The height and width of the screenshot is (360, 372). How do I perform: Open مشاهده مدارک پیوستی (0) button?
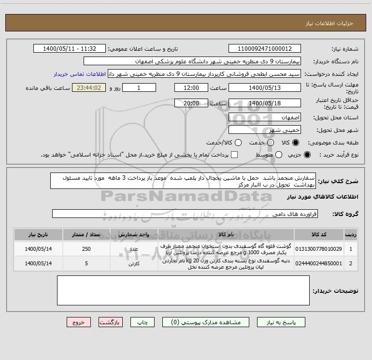pos(206,322)
